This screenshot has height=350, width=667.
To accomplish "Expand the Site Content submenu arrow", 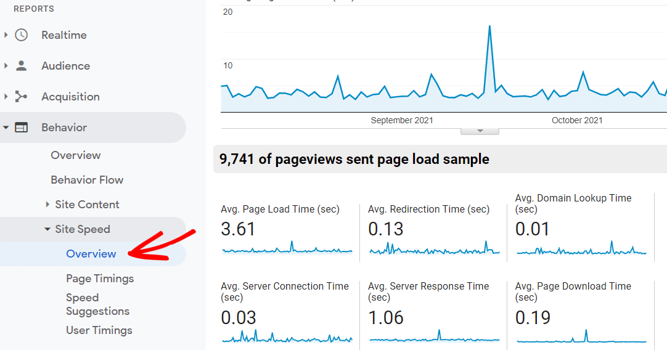I will tap(47, 205).
